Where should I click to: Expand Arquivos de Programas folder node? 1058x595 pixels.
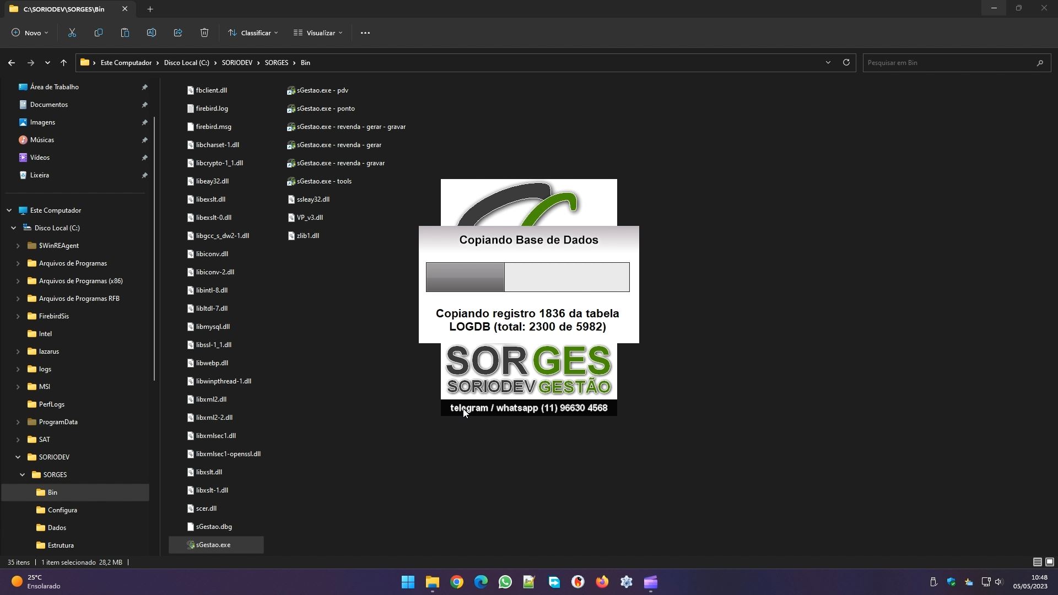pyautogui.click(x=18, y=263)
